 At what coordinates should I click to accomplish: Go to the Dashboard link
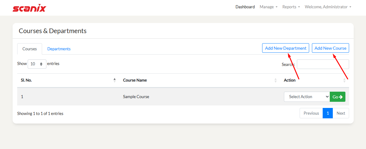point(245,7)
